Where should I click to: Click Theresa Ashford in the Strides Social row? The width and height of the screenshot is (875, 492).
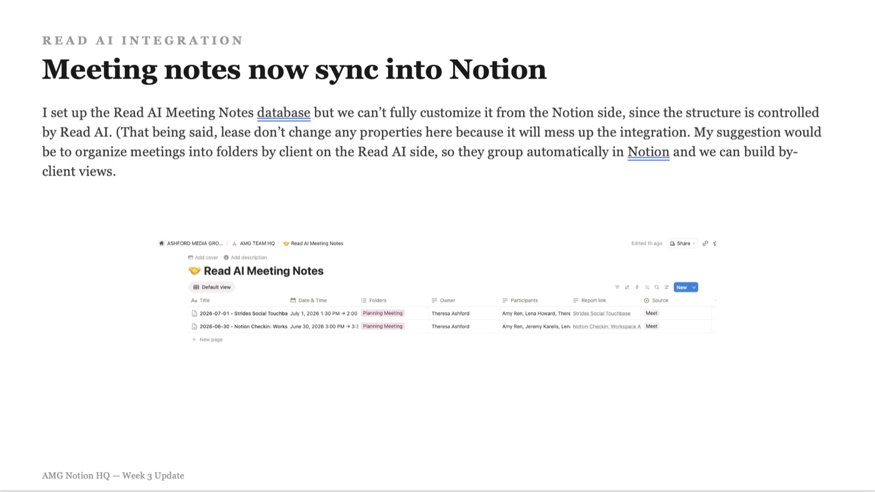pyautogui.click(x=450, y=313)
